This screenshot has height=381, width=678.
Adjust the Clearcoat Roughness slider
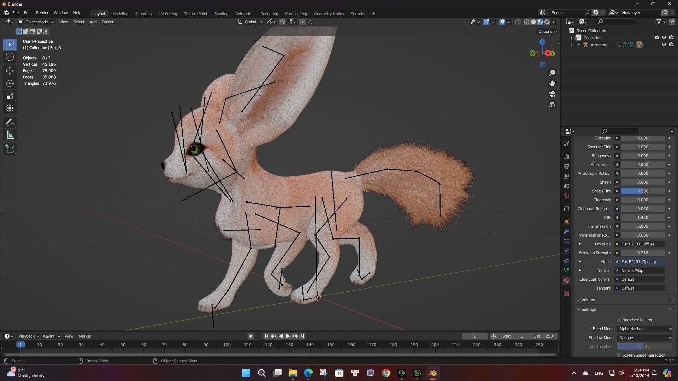(643, 209)
